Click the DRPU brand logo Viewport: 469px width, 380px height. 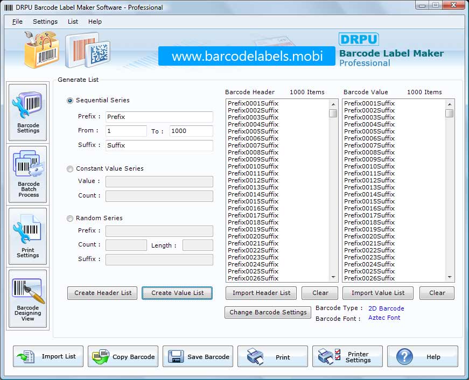(359, 39)
